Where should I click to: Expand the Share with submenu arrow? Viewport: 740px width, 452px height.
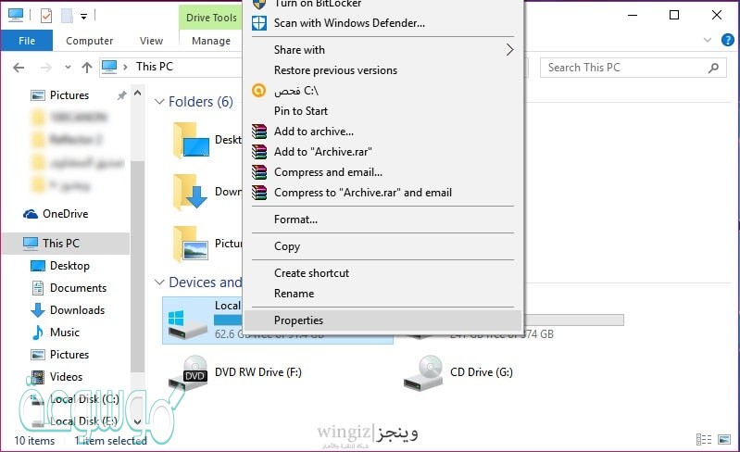508,50
